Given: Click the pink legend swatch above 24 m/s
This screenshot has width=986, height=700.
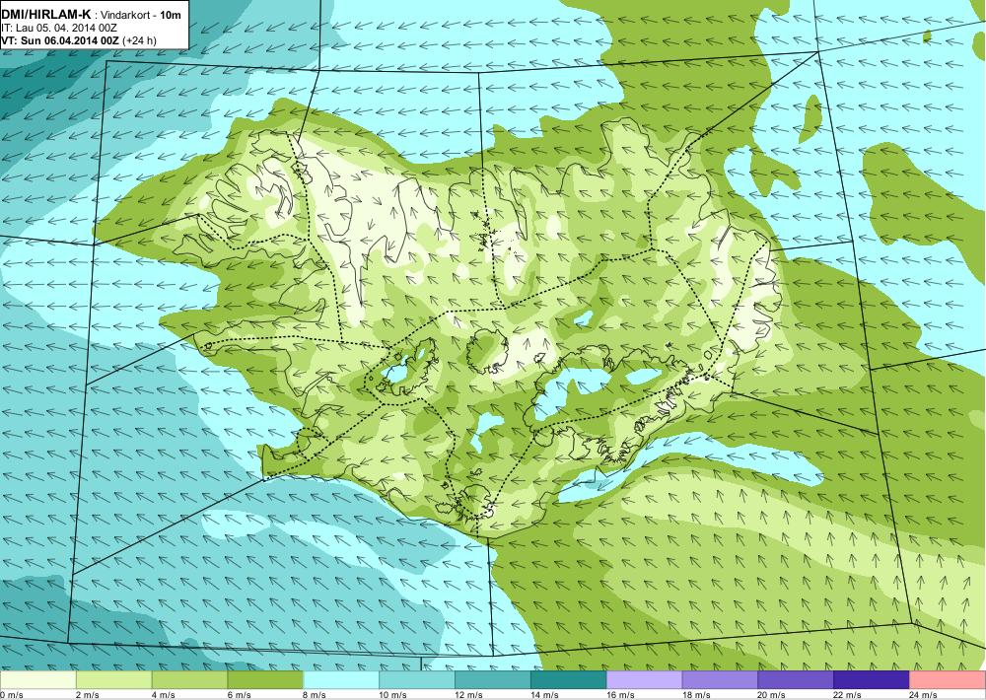Looking at the screenshot, I should pos(948,680).
